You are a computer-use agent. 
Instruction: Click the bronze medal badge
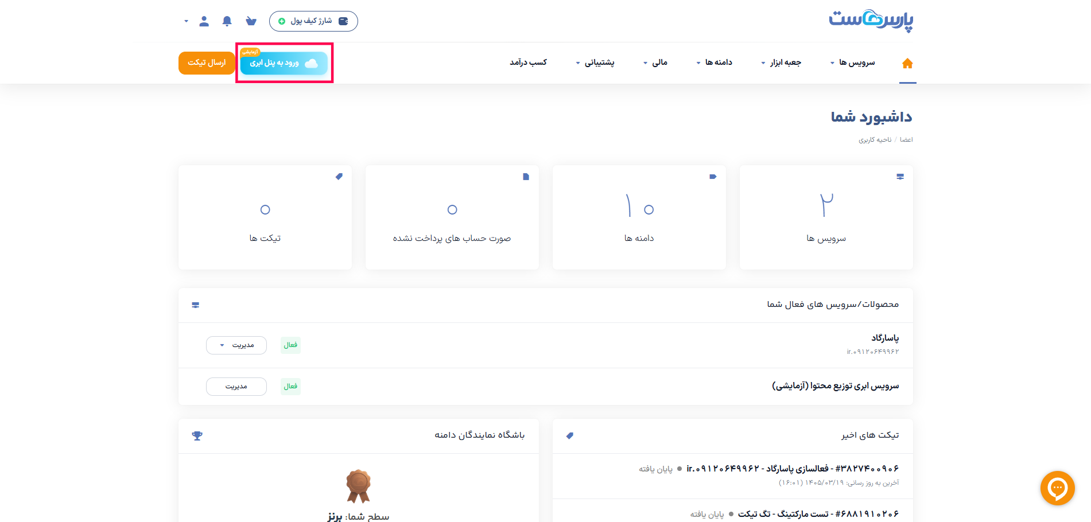click(x=359, y=486)
